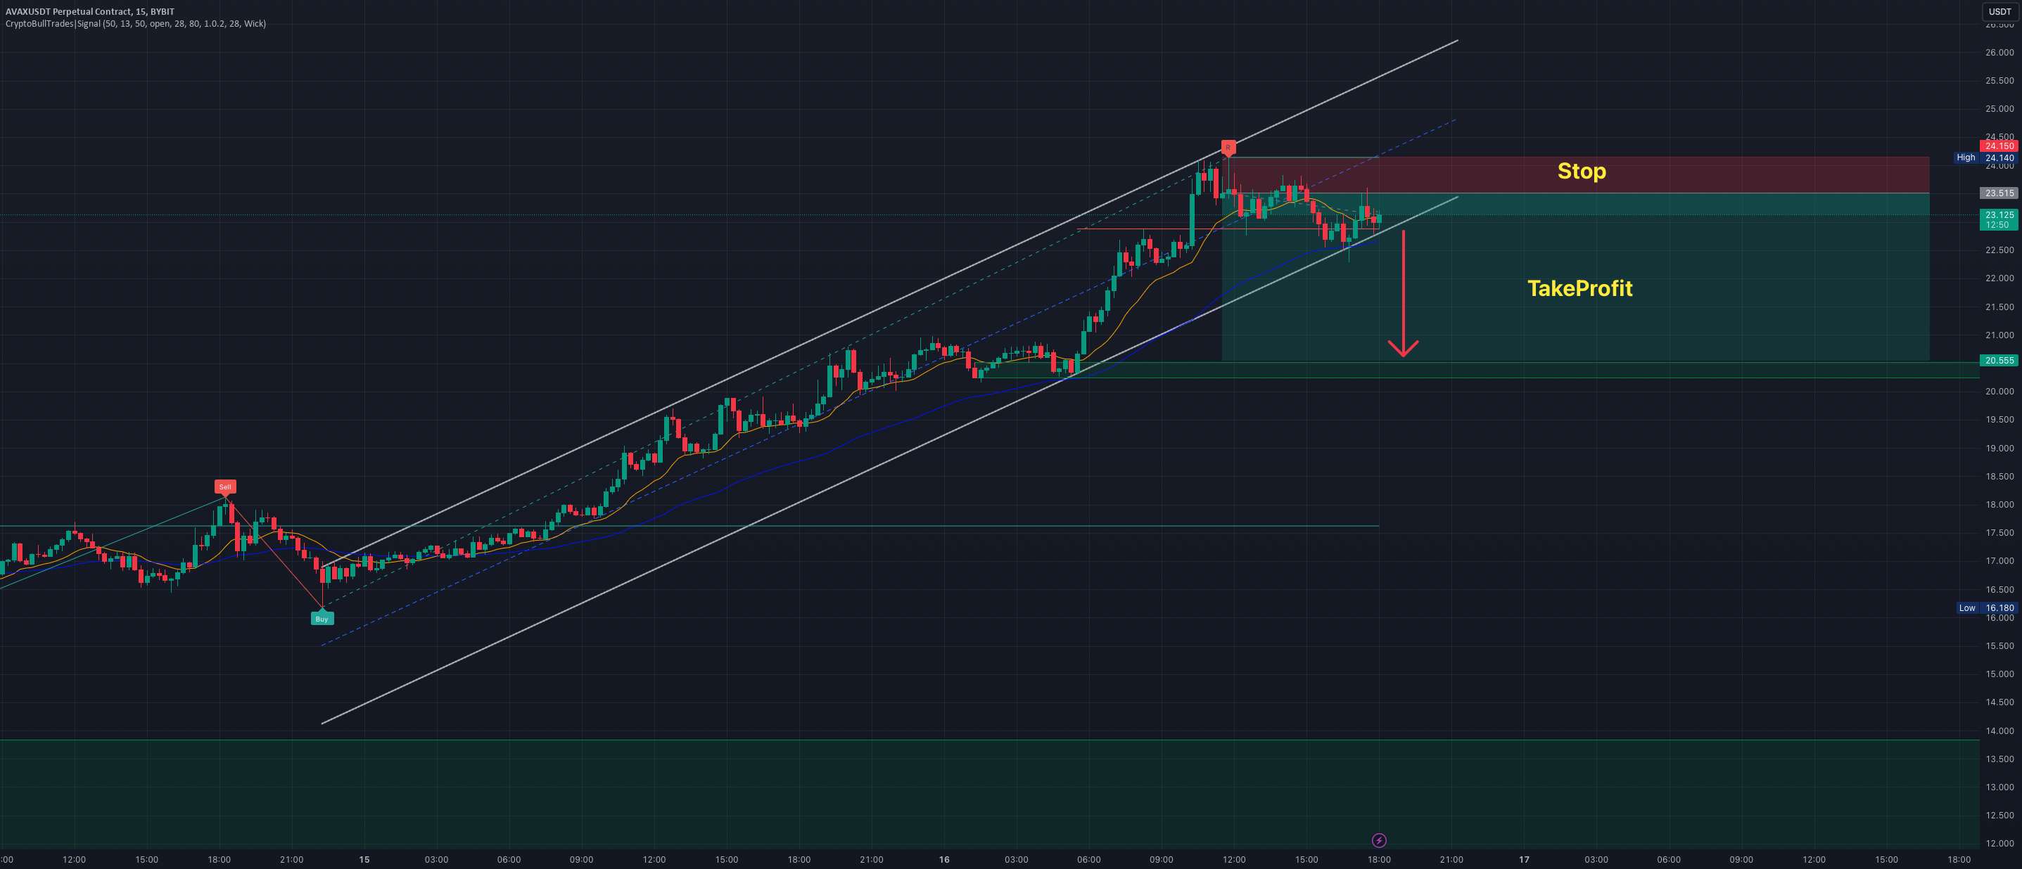2022x869 pixels.
Task: Click the day 15 label on time axis
Action: pos(364,860)
